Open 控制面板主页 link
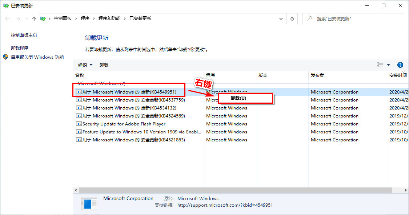409x215 pixels. (24, 35)
